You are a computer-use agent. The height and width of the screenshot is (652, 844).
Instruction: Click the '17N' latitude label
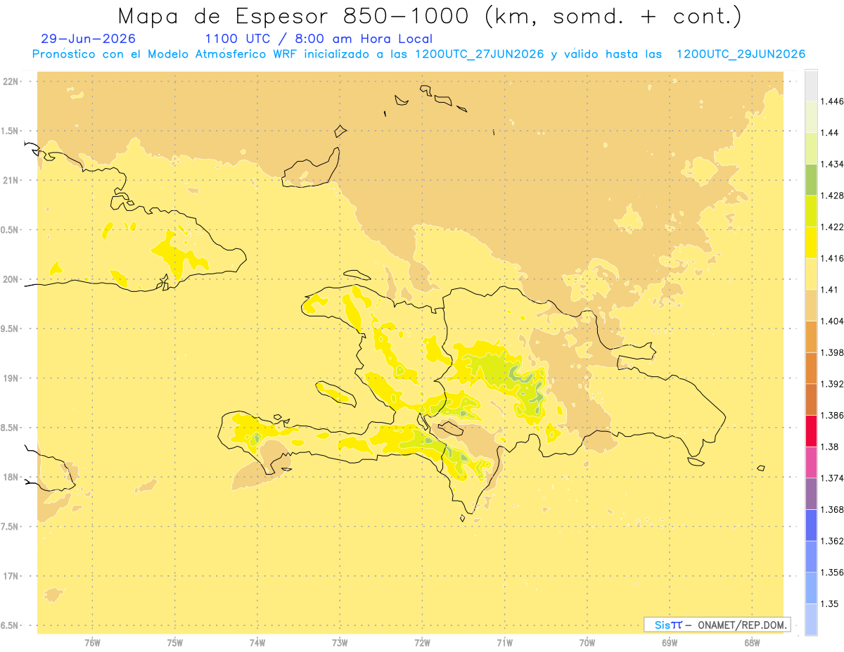[10, 576]
